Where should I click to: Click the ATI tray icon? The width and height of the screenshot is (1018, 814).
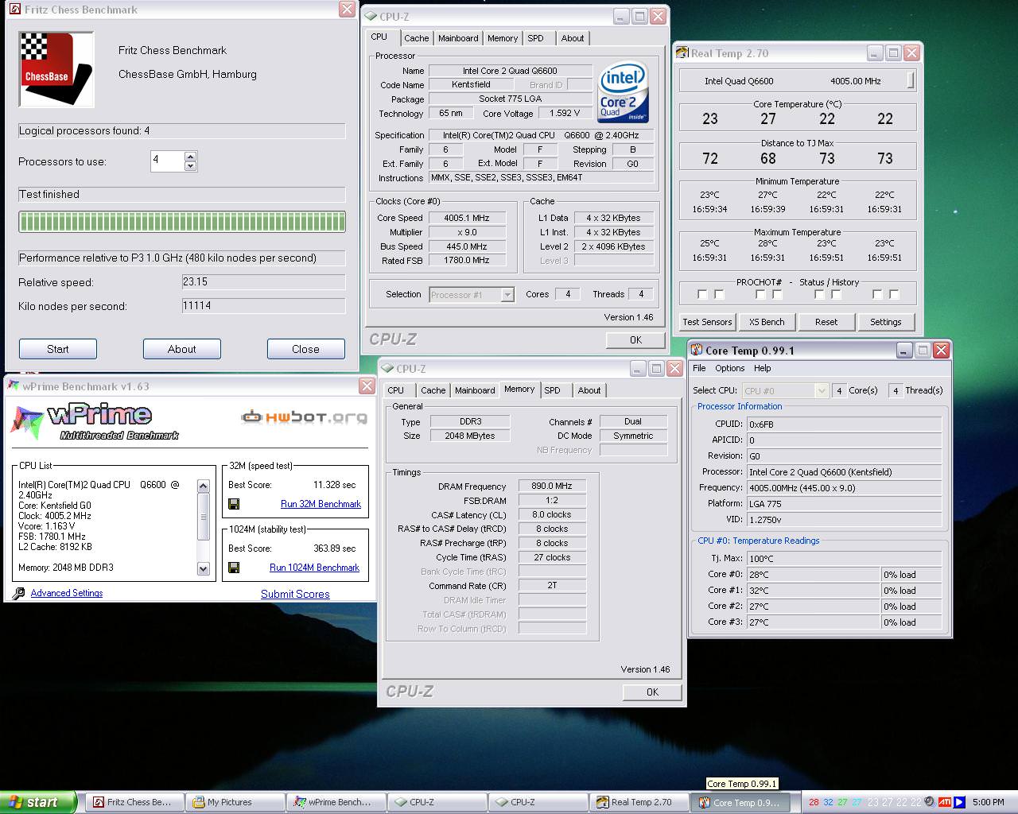point(945,802)
